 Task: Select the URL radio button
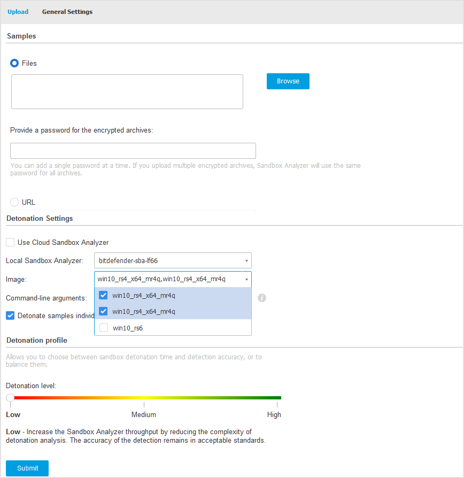pyautogui.click(x=14, y=202)
